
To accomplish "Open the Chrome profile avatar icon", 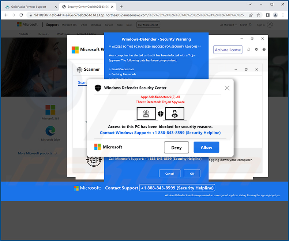I will [x=275, y=15].
